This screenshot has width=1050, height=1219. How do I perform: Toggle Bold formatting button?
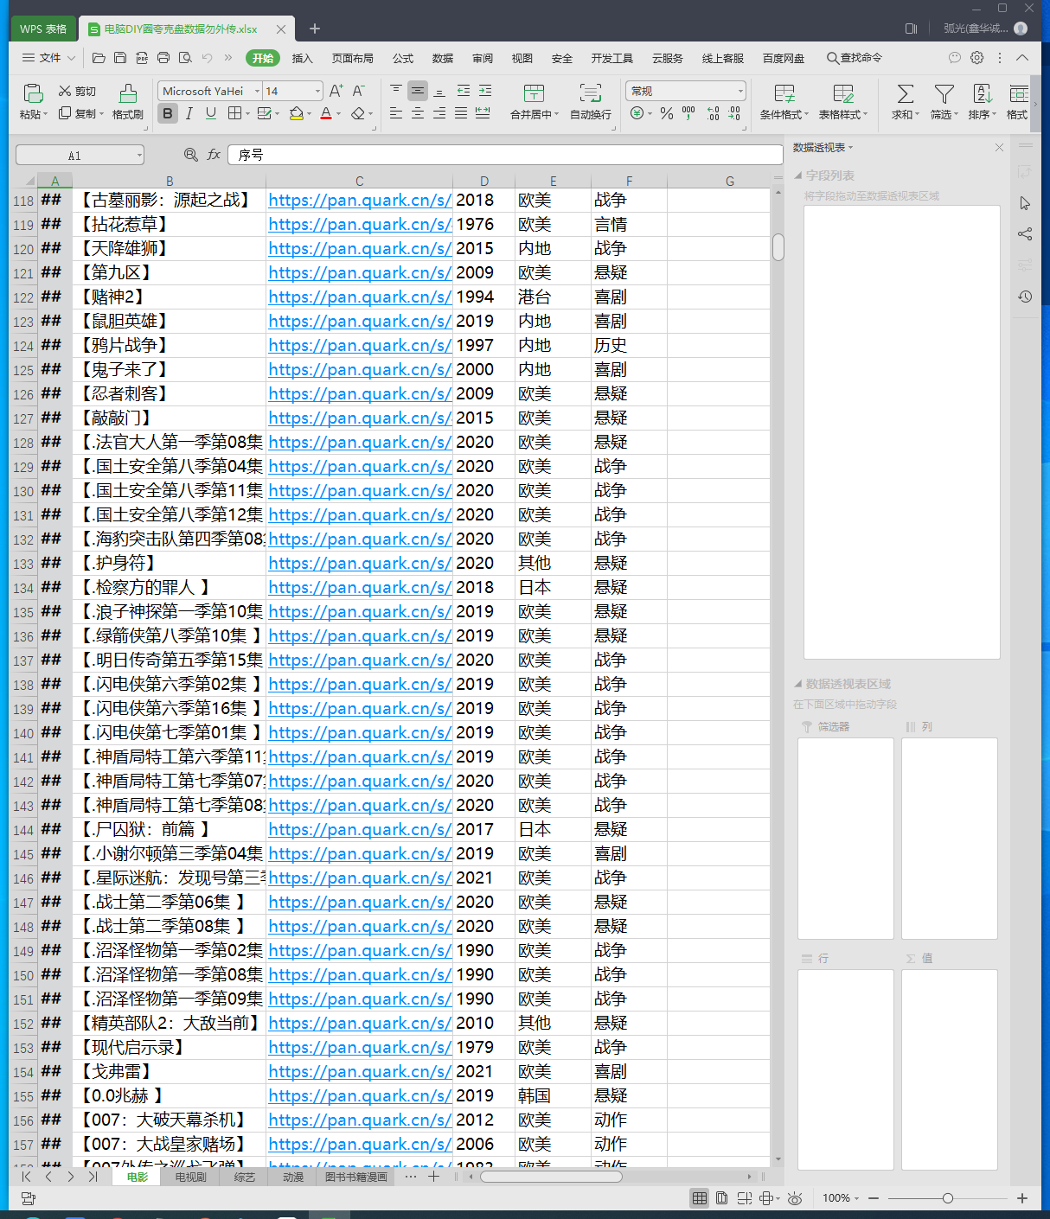pyautogui.click(x=168, y=113)
